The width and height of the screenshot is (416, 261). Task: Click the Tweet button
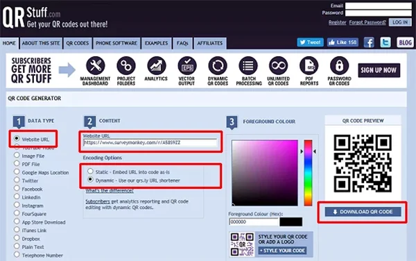click(310, 42)
